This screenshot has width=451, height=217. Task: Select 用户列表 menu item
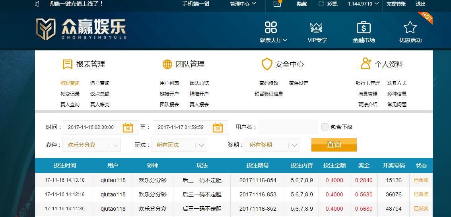point(169,83)
